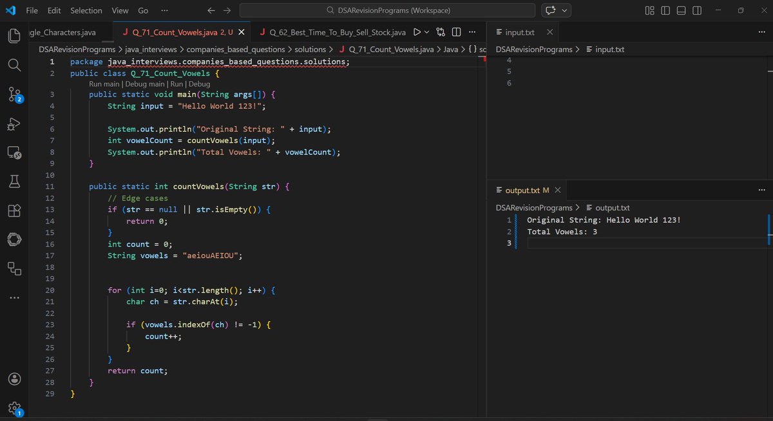
Task: Close the output.txt tab
Action: point(558,190)
